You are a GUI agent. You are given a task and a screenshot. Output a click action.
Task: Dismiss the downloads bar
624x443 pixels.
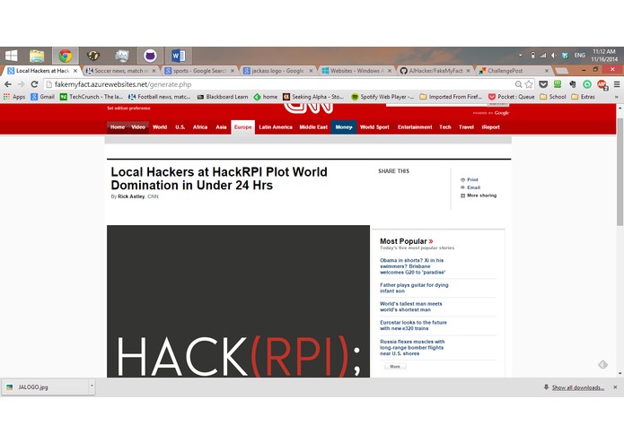615,387
